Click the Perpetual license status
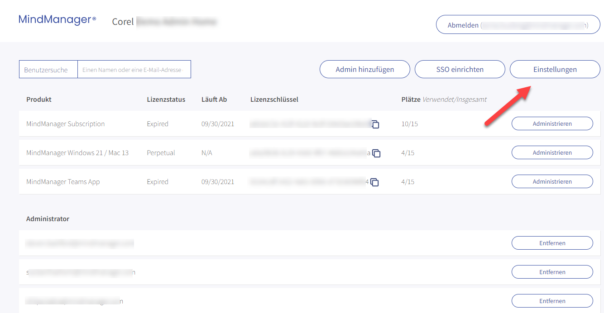The height and width of the screenshot is (313, 604). coord(161,153)
